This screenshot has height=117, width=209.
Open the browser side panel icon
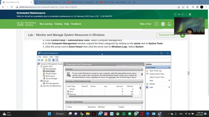(x=197, y=7)
